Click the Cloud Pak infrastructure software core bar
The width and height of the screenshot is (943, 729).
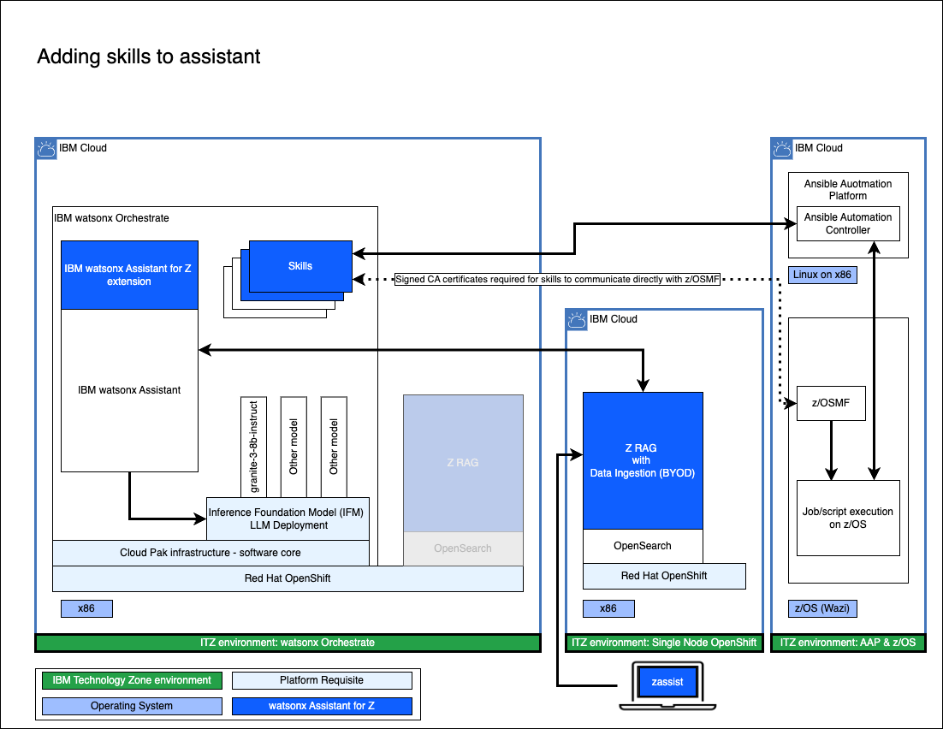pos(211,553)
